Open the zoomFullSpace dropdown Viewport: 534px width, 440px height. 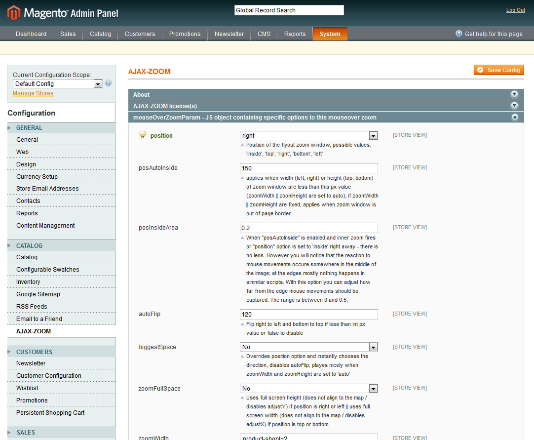(309, 389)
